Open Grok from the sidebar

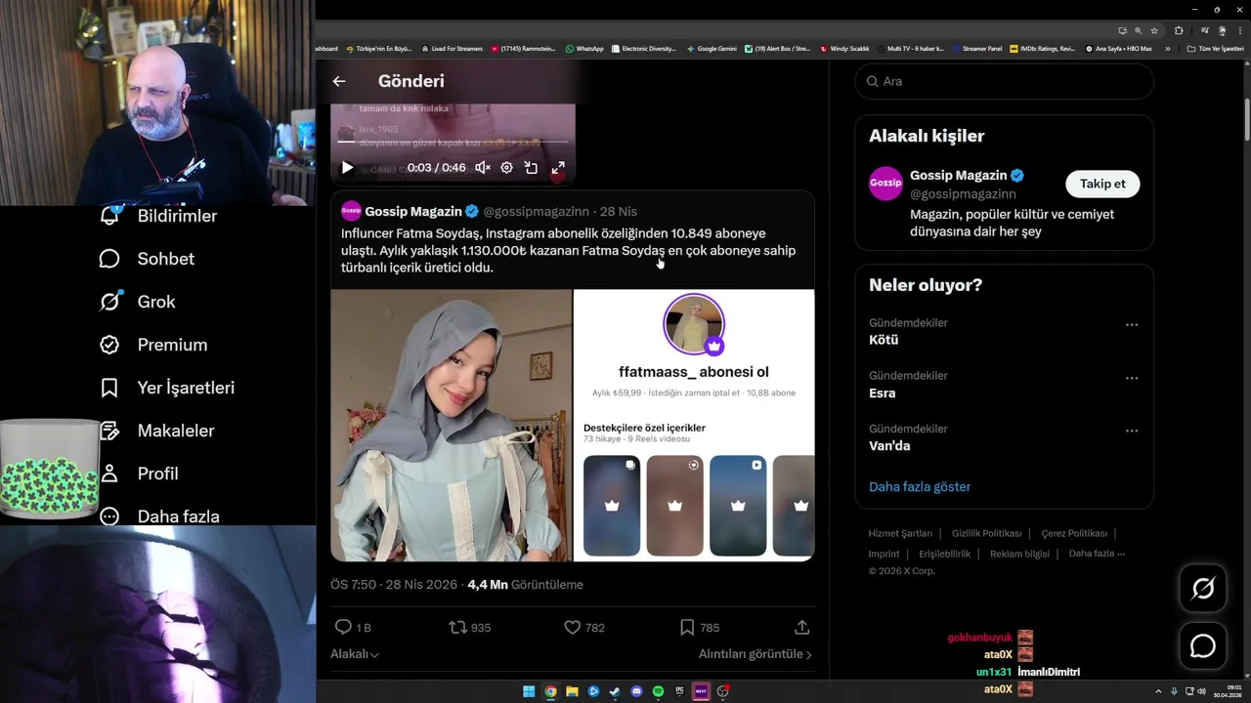coord(137,302)
